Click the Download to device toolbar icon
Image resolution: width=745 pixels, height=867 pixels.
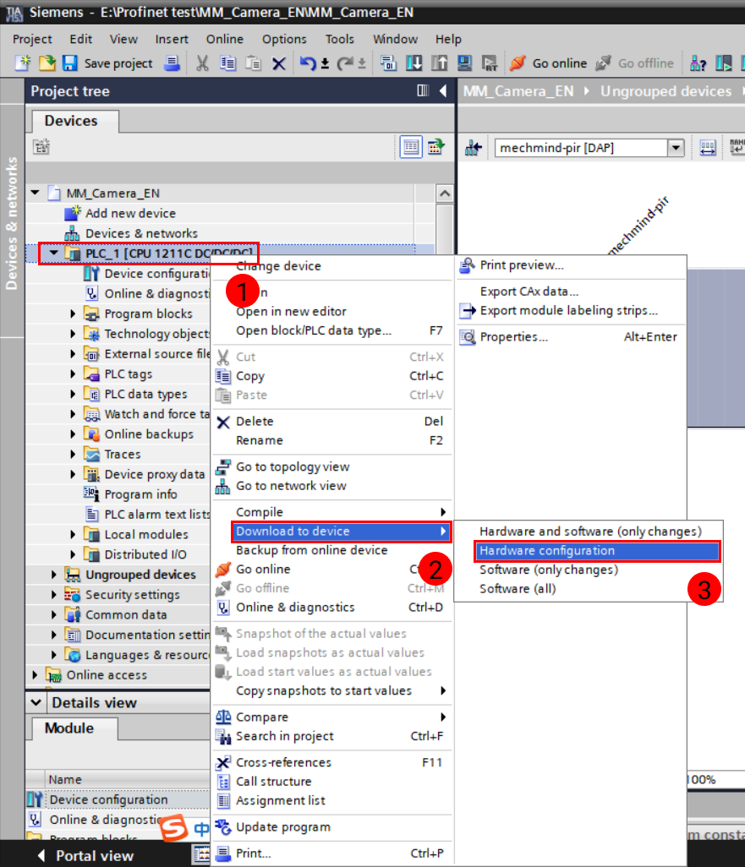pos(414,63)
